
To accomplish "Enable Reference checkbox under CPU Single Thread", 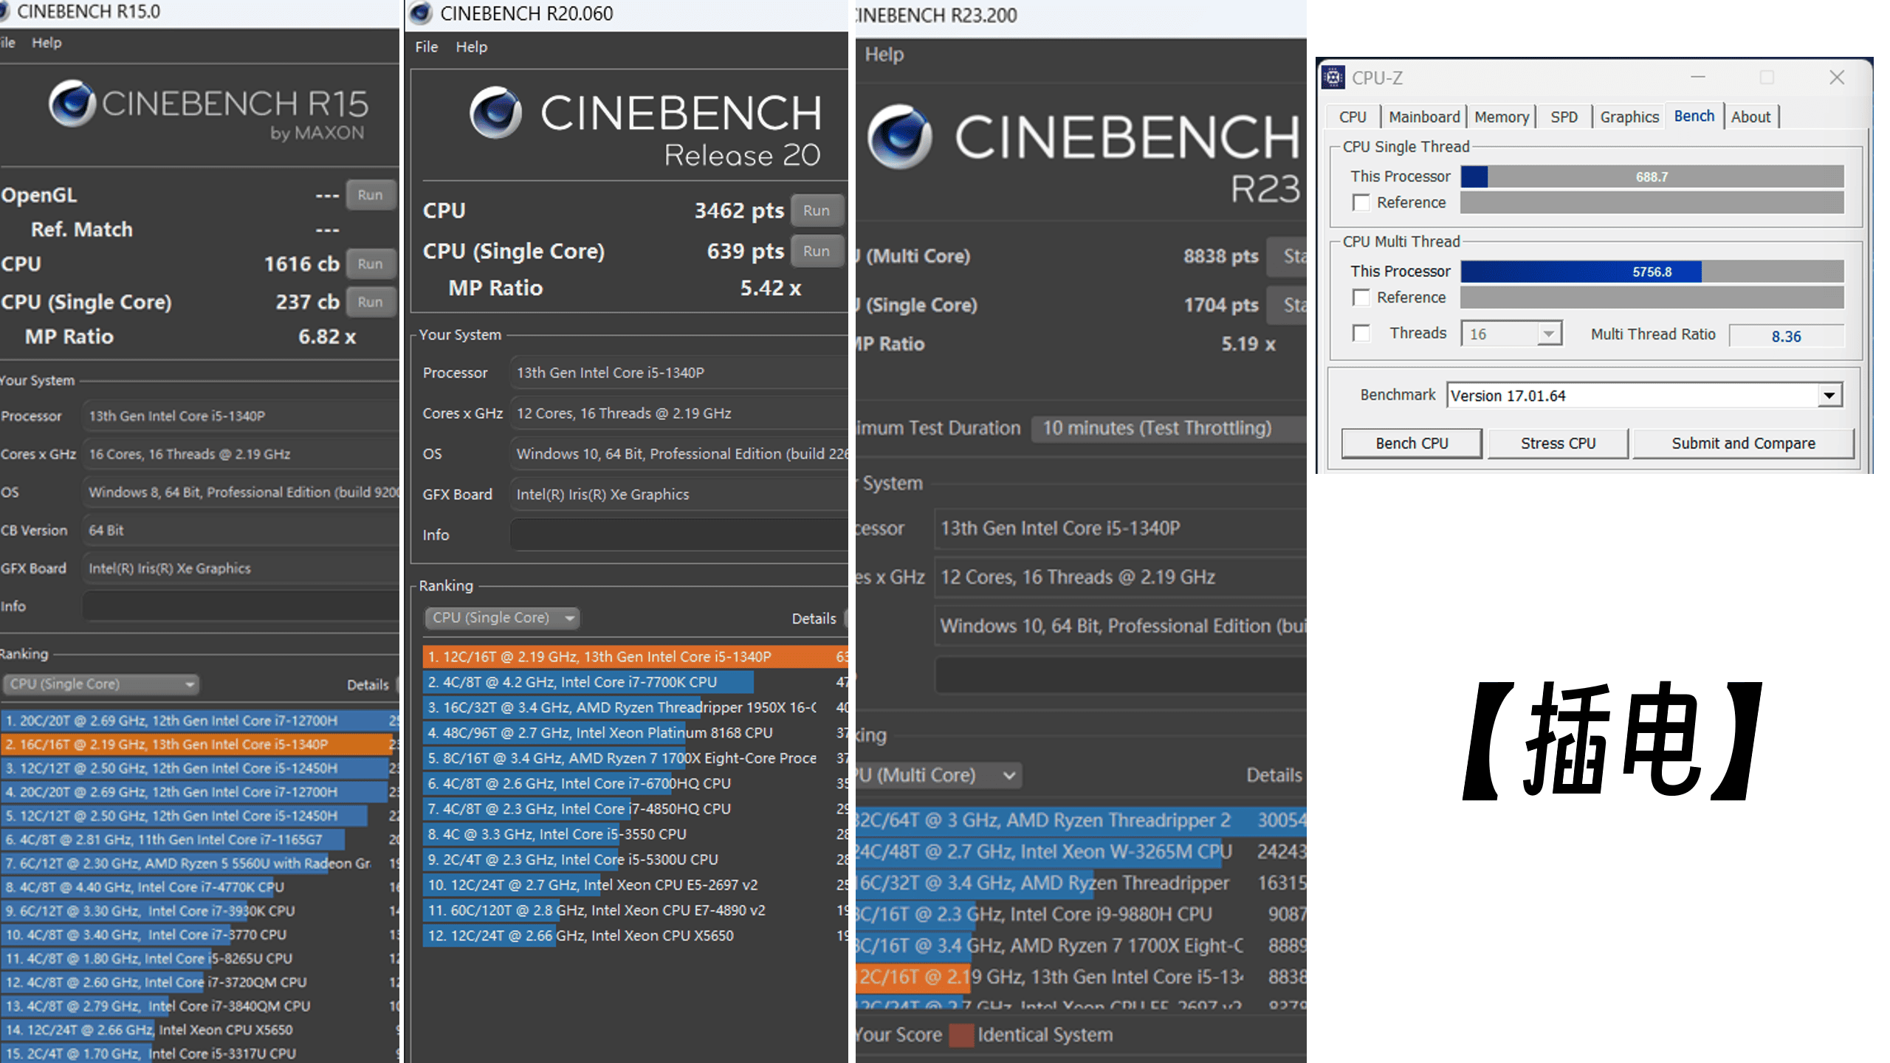I will pyautogui.click(x=1361, y=202).
